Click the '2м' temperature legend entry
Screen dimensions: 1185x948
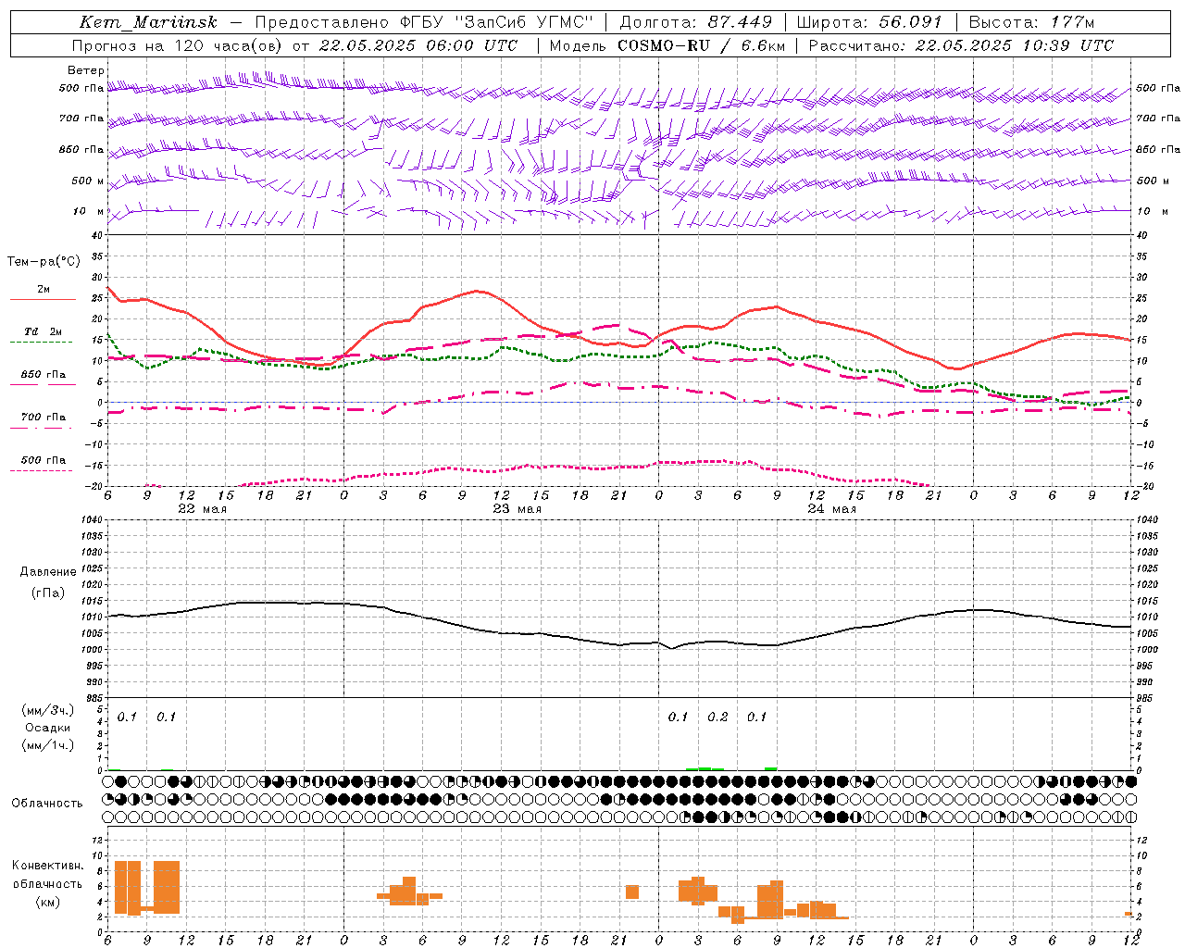(44, 290)
